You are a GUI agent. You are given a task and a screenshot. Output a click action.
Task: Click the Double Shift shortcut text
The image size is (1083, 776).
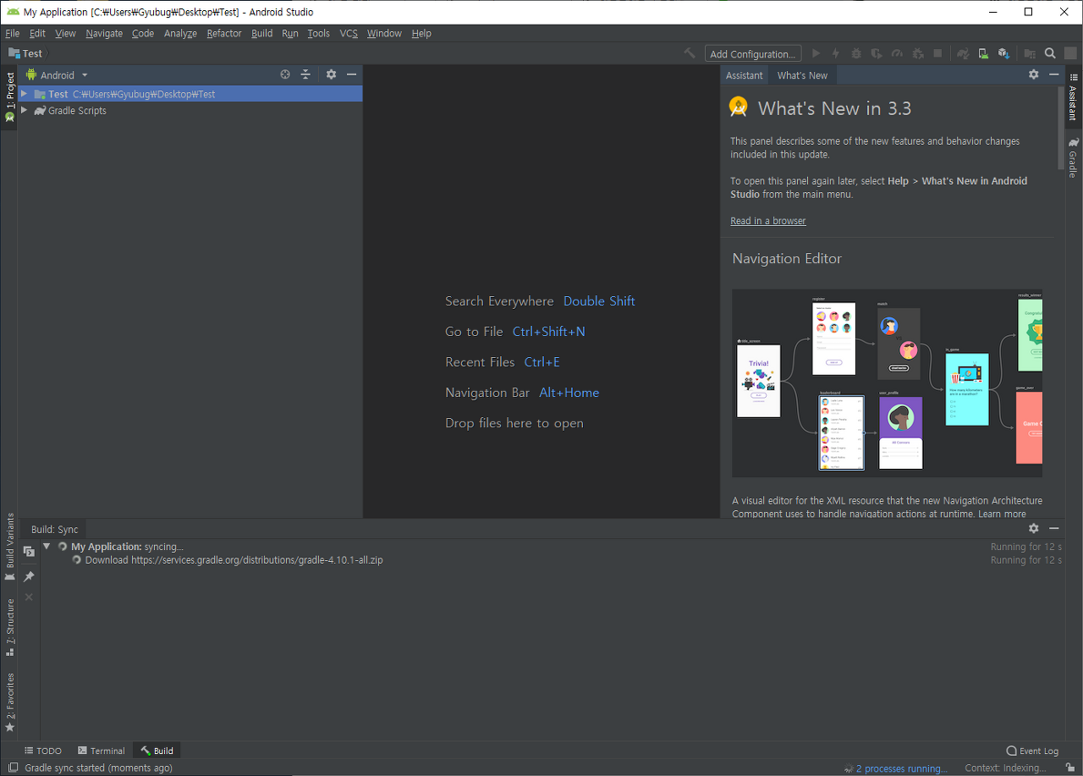point(599,301)
